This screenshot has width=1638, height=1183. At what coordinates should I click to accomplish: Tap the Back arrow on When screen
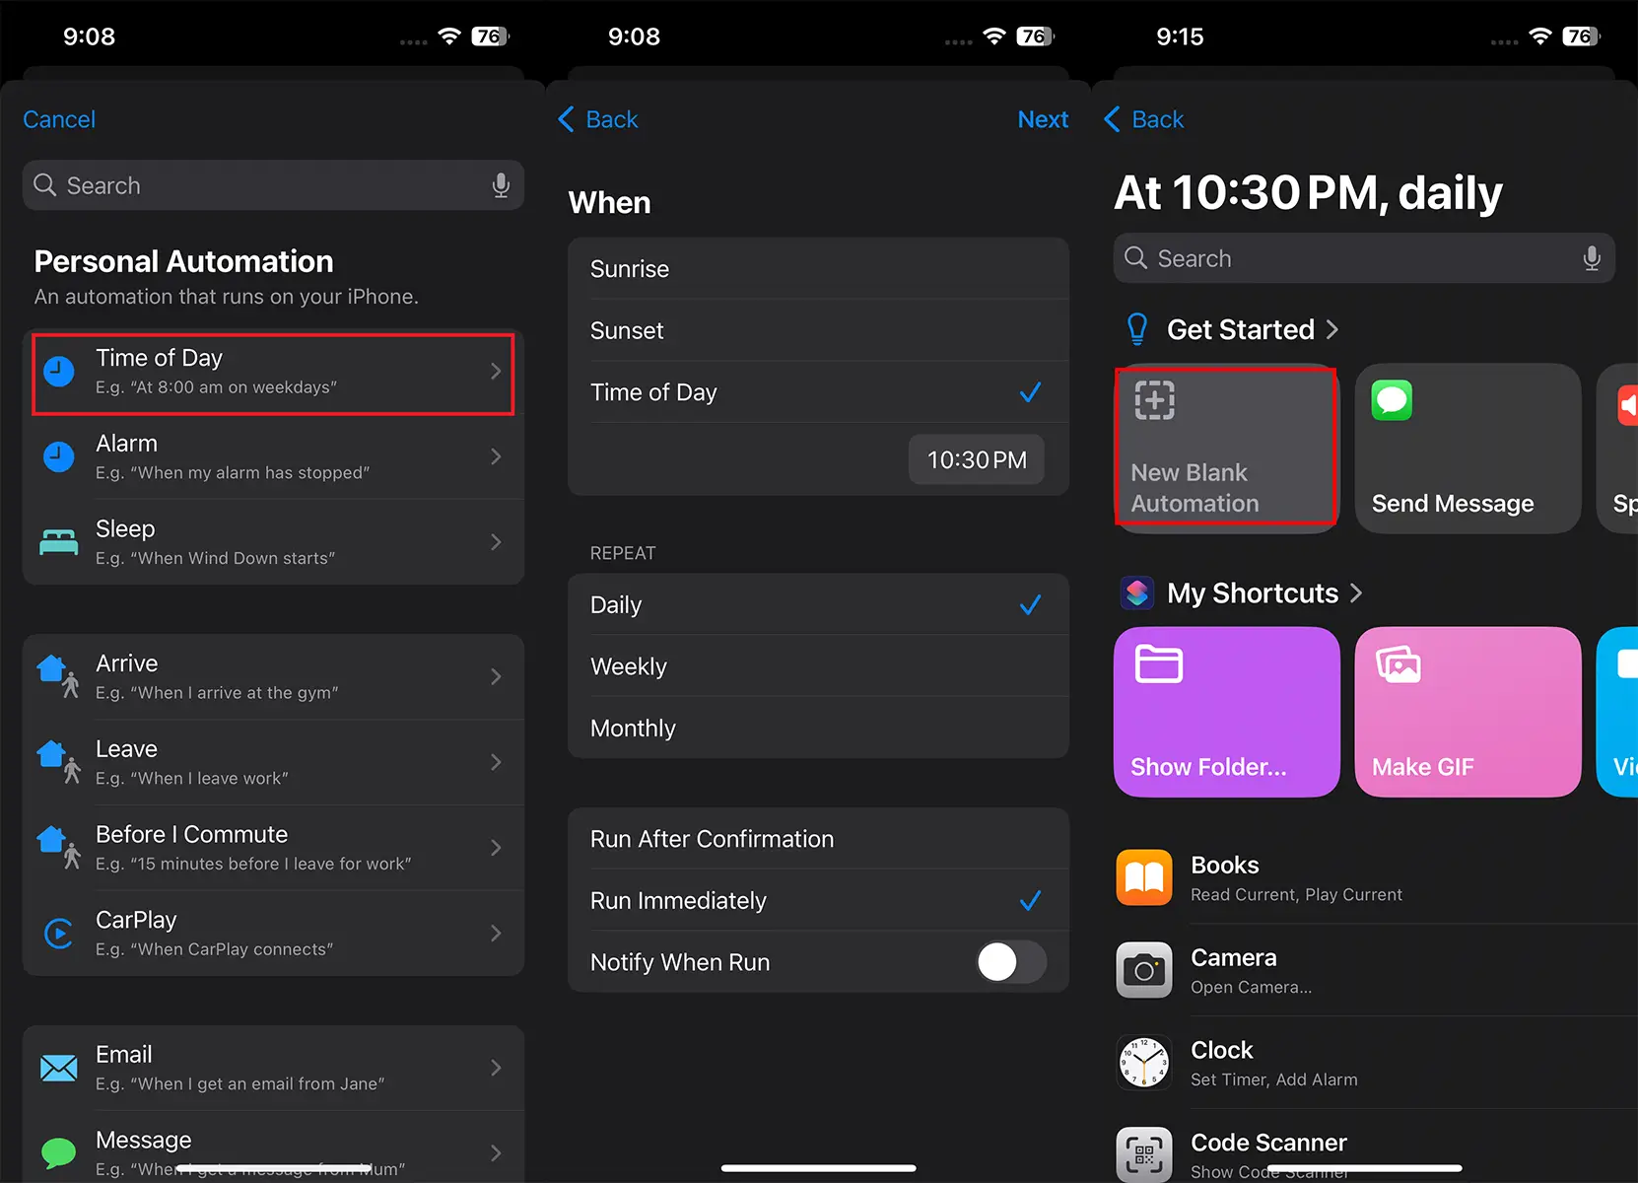(x=566, y=119)
